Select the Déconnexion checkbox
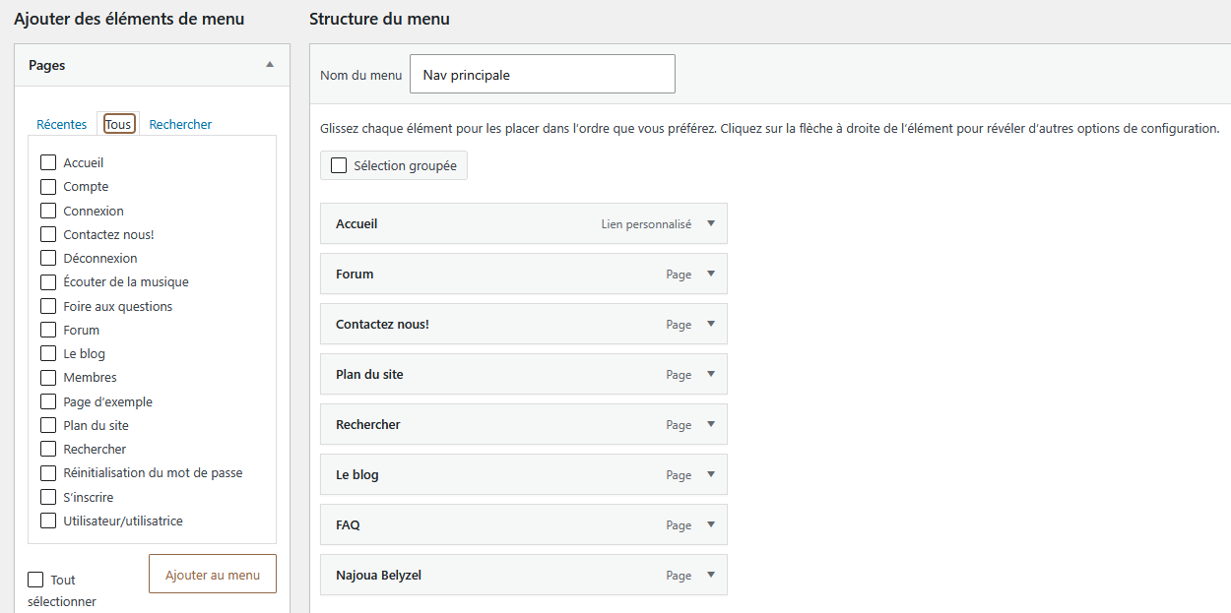 pyautogui.click(x=48, y=258)
